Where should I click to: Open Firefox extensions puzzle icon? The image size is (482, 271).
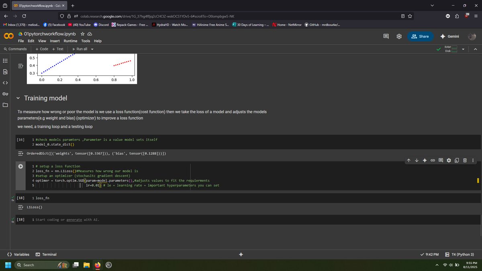tap(457, 16)
